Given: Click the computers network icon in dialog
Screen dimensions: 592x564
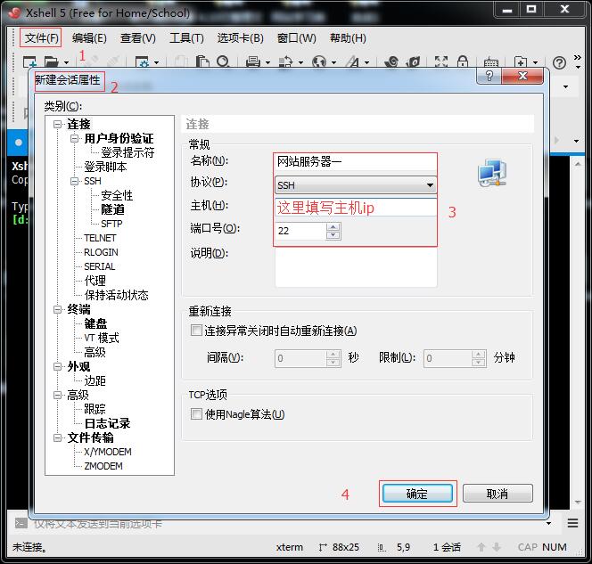Looking at the screenshot, I should coord(492,173).
